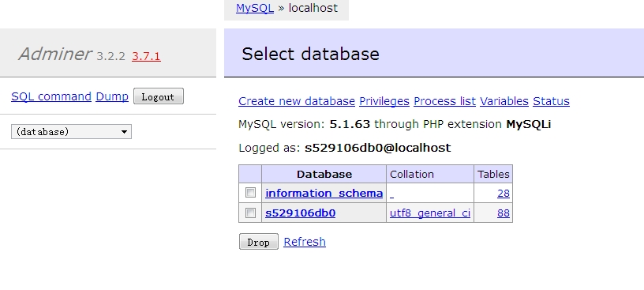Screen dimensions: 644x290
Task: Click the 3.7.1 new version link
Action: click(x=146, y=56)
